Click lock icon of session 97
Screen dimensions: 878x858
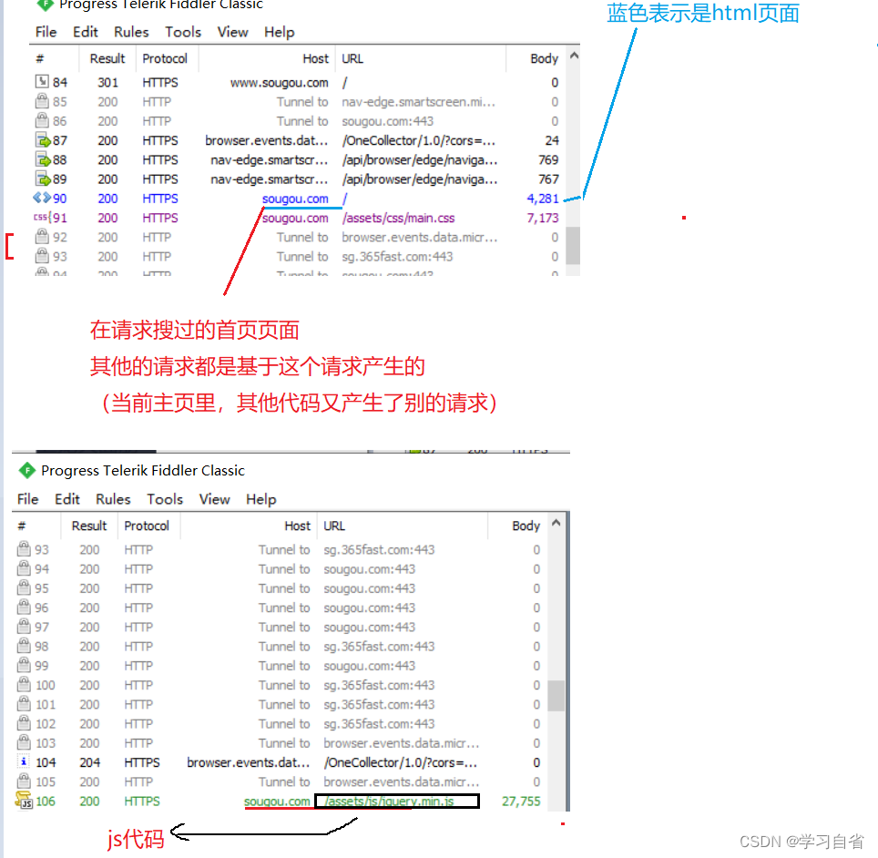[x=24, y=627]
